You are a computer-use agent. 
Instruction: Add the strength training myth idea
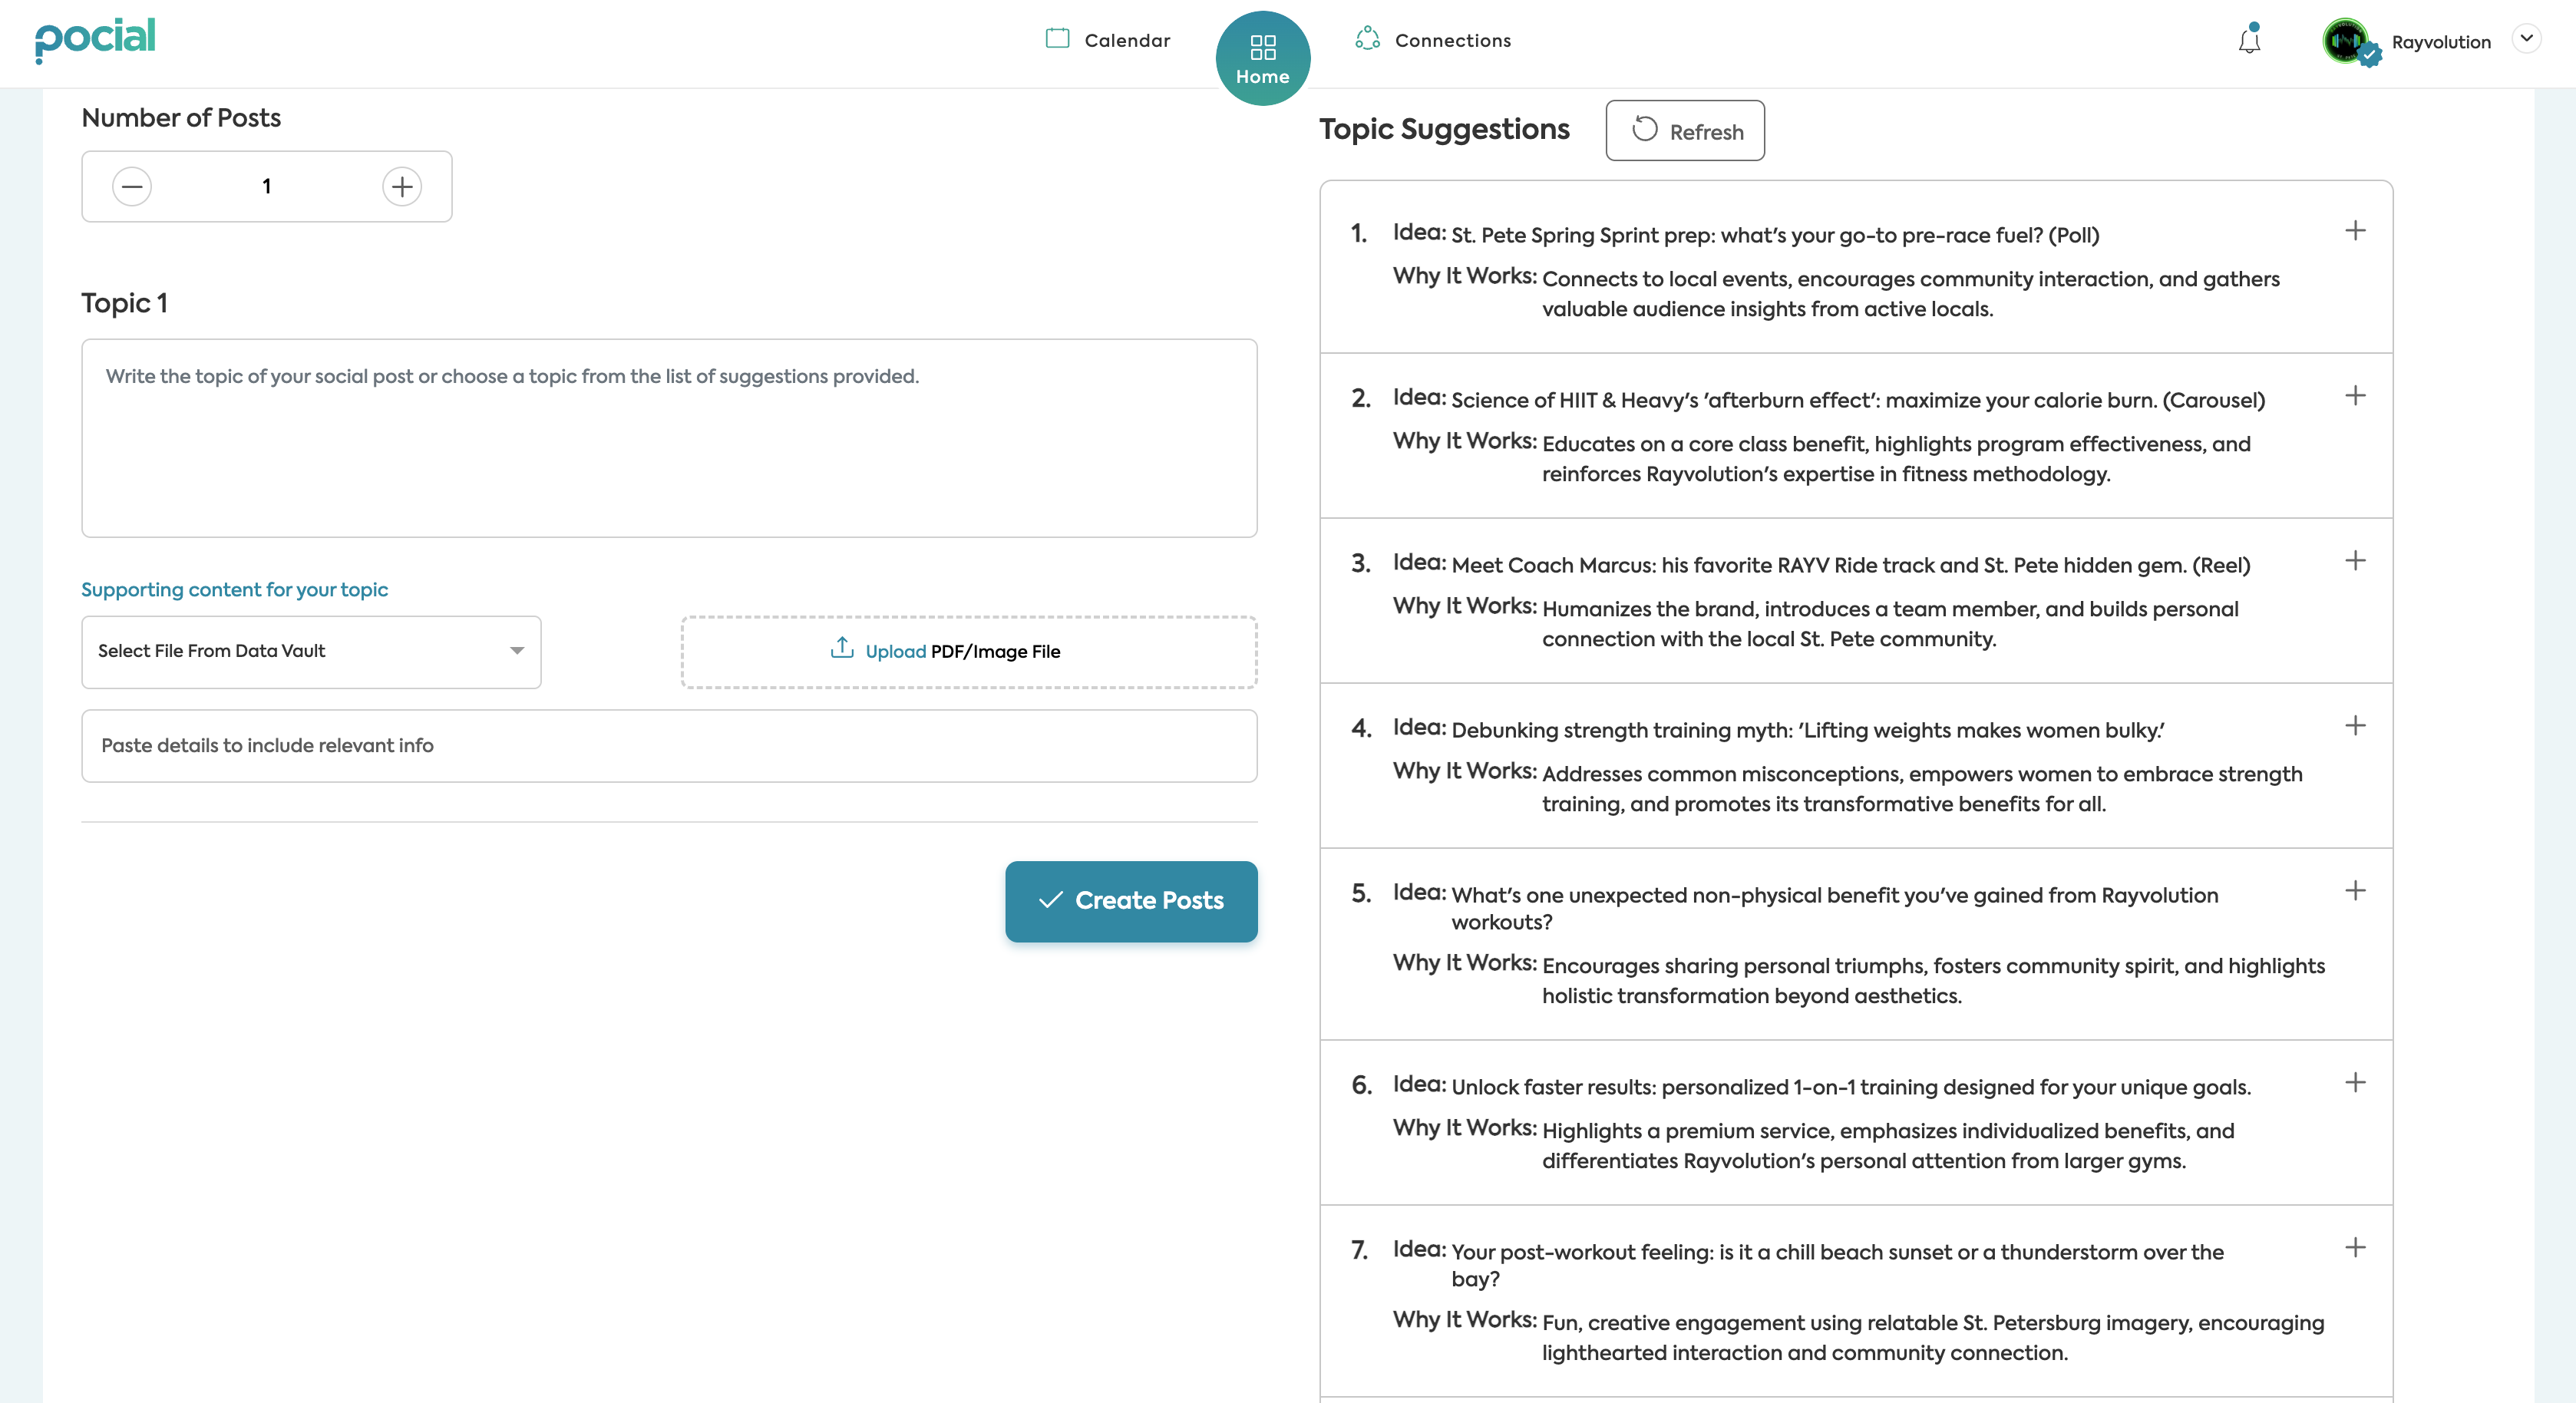2355,726
